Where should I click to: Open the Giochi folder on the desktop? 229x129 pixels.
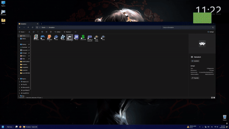pos(3,21)
